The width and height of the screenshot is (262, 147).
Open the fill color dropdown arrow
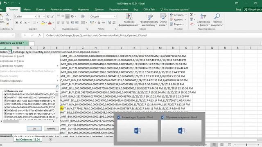(x=46, y=23)
